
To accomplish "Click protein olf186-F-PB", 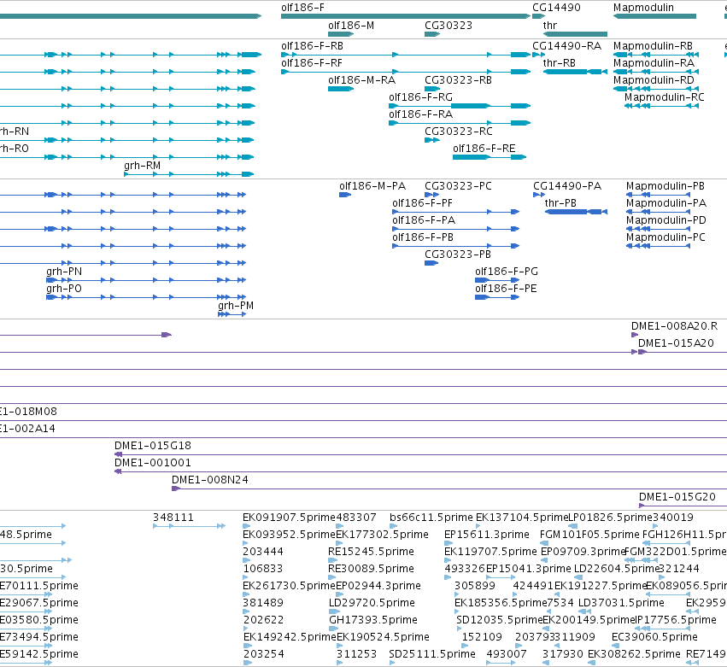I will [423, 237].
